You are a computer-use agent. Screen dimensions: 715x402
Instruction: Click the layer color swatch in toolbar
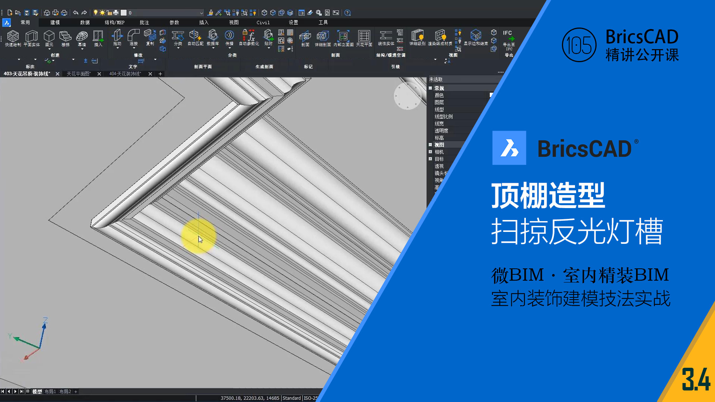pyautogui.click(x=124, y=13)
